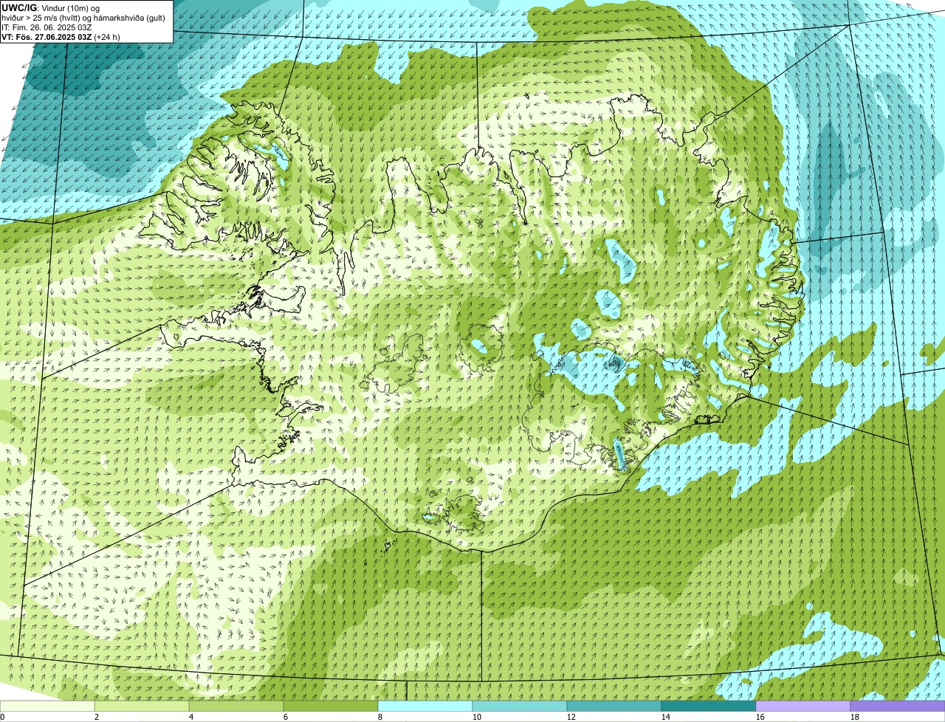945x722 pixels.
Task: Click the legend scale label "12"
Action: click(x=571, y=717)
